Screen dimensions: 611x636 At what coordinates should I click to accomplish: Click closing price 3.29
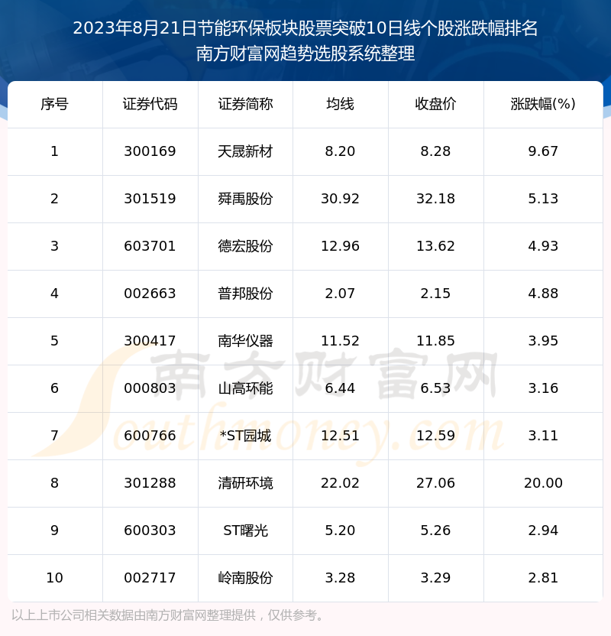tap(436, 579)
